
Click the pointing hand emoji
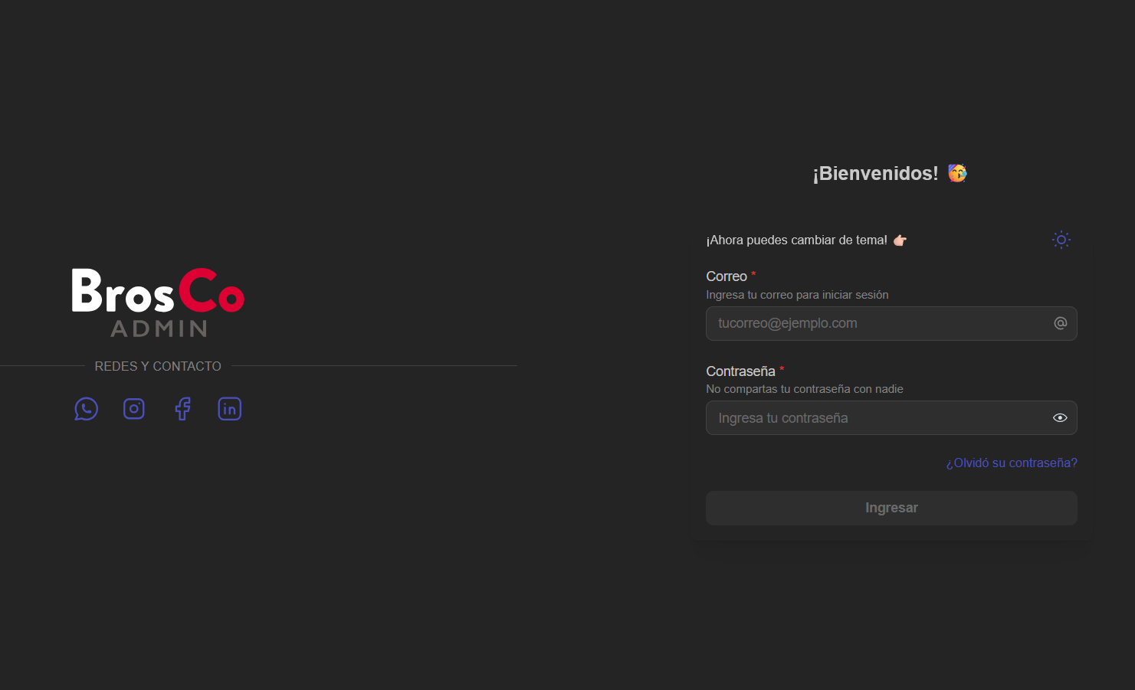pos(900,240)
